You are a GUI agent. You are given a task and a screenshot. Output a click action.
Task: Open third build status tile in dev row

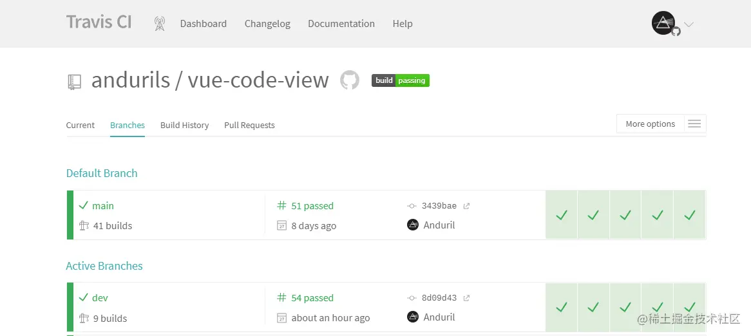tap(625, 307)
